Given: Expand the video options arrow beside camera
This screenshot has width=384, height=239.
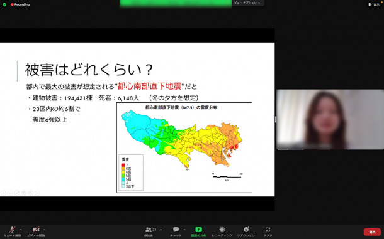Looking at the screenshot, I should tap(44, 230).
